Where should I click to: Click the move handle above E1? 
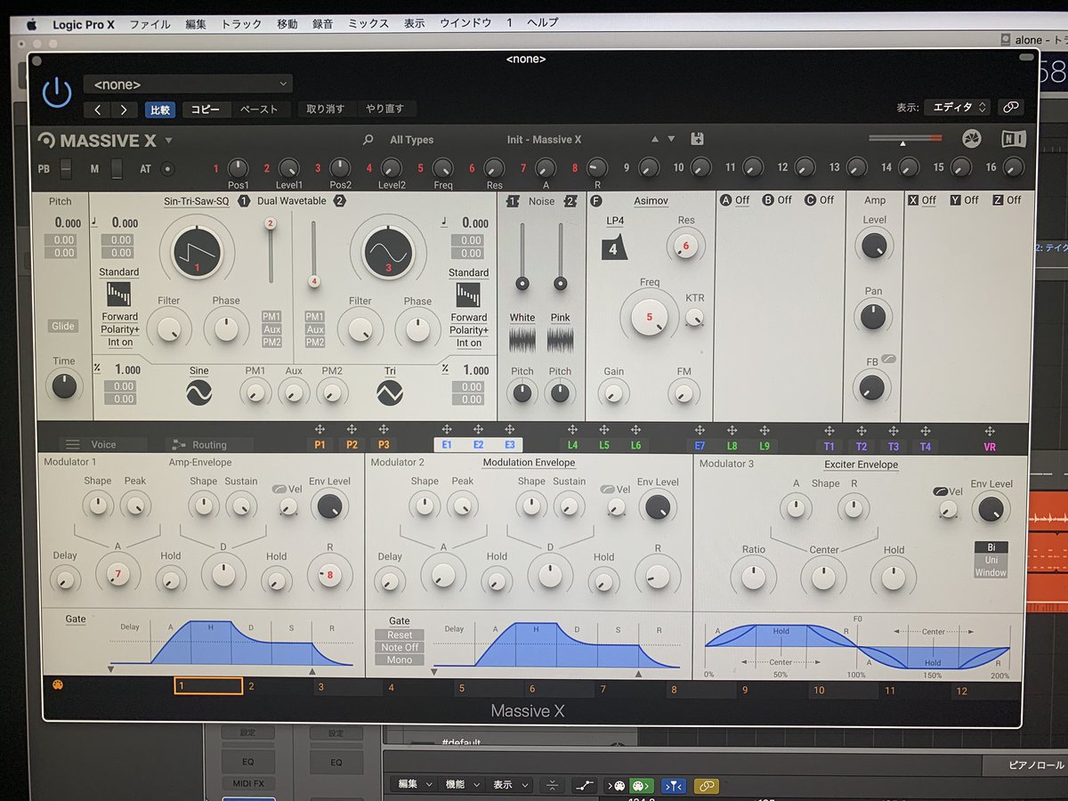tap(447, 430)
